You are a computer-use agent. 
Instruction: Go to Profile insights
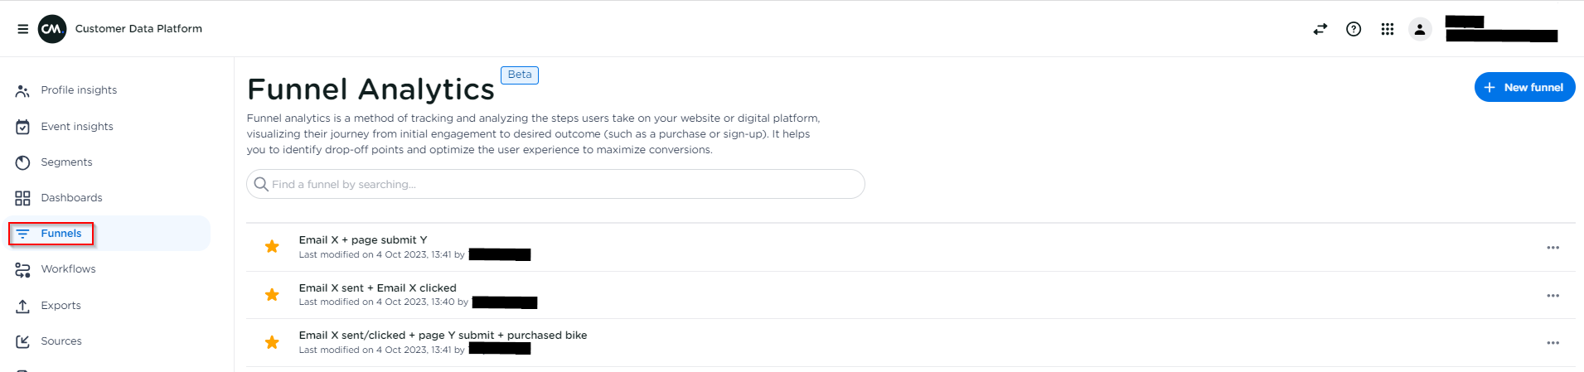pos(79,90)
